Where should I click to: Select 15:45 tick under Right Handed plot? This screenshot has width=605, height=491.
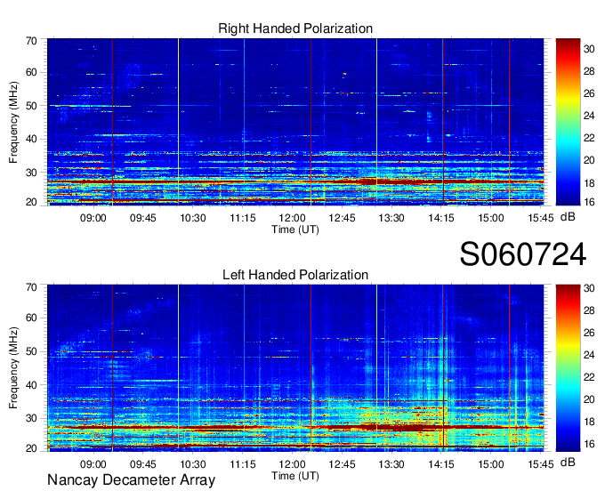[541, 218]
